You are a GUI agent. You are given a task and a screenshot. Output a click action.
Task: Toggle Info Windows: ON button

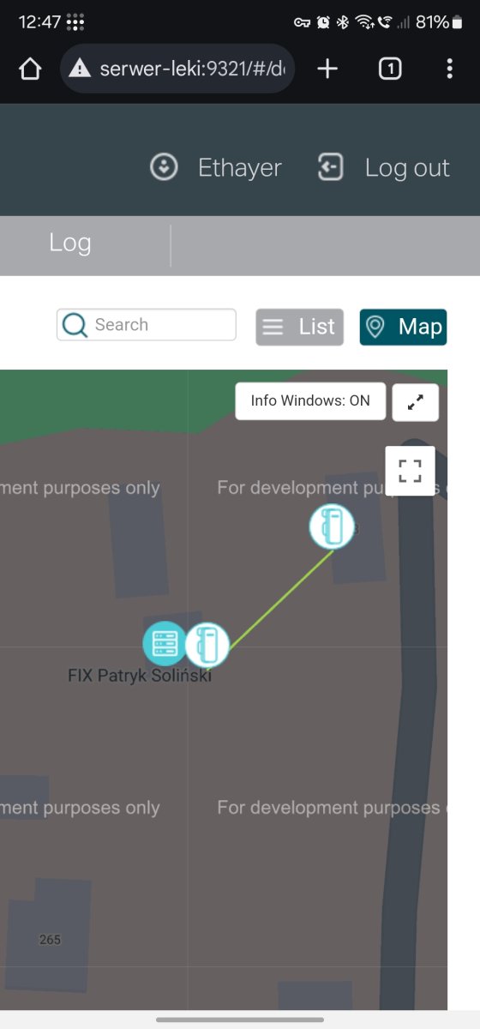coord(310,400)
